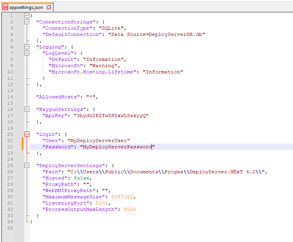
Task: Click the 2097152 MaximumMessageSize value
Action: 122,197
